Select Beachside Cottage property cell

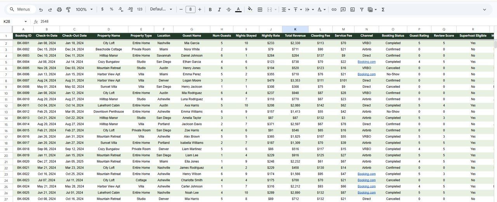coord(109,49)
